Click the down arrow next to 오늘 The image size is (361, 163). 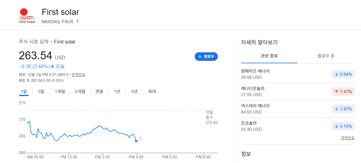pyautogui.click(x=52, y=67)
